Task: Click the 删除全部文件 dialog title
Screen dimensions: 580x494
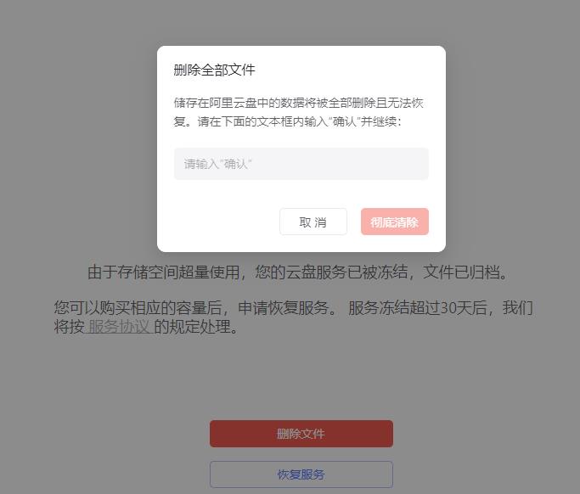Action: coord(214,70)
